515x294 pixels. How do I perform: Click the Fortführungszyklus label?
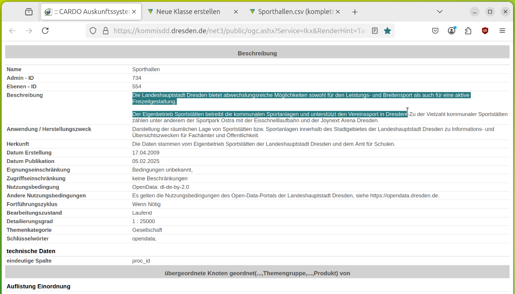[x=32, y=204]
